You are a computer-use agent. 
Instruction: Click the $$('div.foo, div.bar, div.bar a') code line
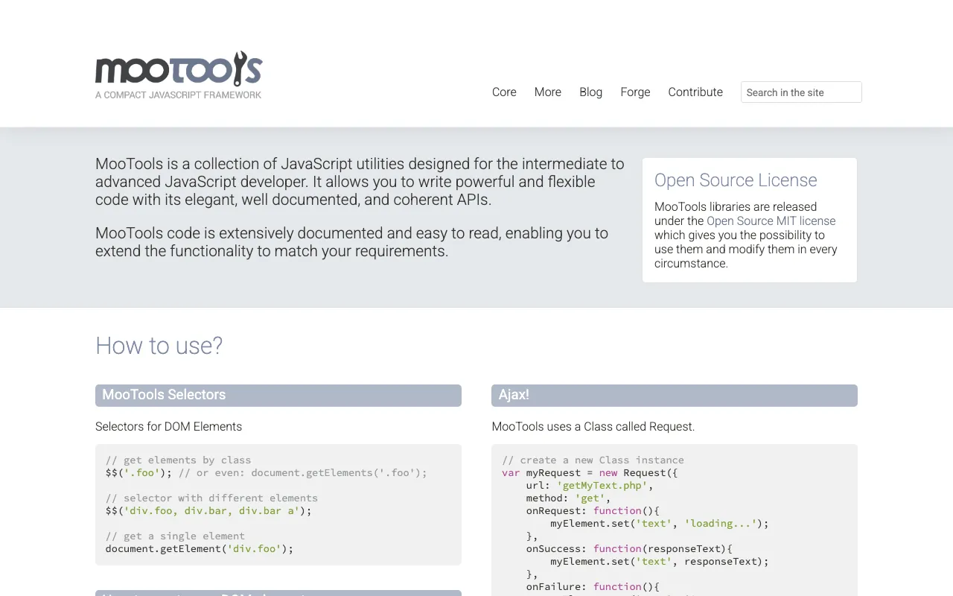(x=208, y=511)
